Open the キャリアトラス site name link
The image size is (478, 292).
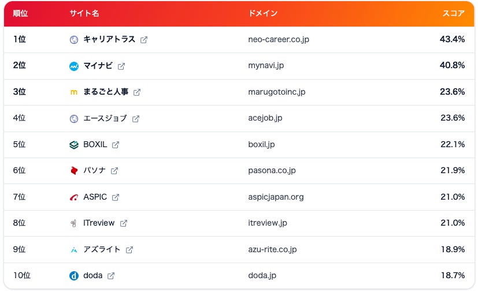[109, 39]
